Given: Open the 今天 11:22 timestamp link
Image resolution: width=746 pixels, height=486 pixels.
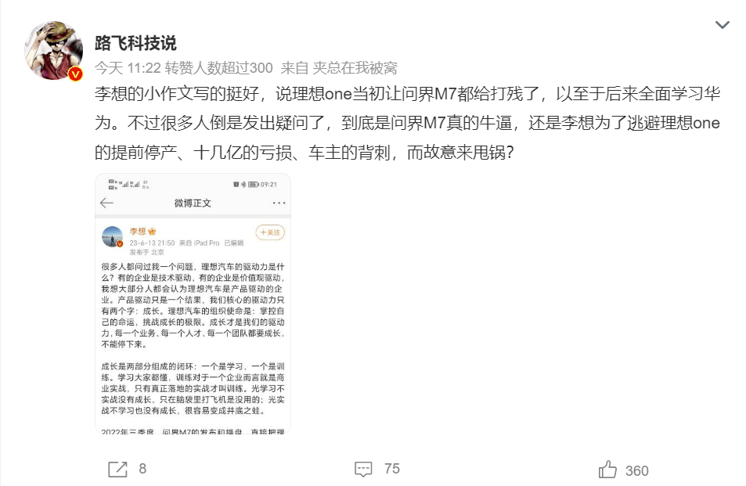Looking at the screenshot, I should click(x=128, y=68).
